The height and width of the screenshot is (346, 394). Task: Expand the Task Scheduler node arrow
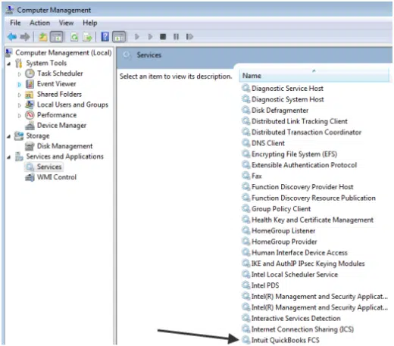point(20,74)
